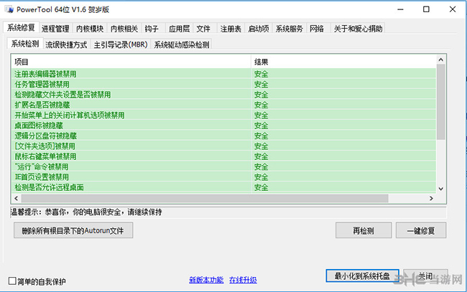467x292 pixels.
Task: Select the 检测隐藏文件夹设置是否被禁用 row
Action: pos(224,95)
